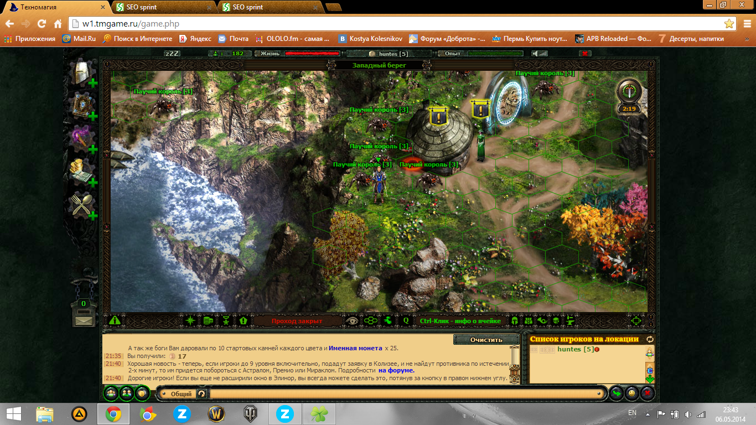Click the fork and spoon food icon
756x425 pixels.
click(x=82, y=205)
